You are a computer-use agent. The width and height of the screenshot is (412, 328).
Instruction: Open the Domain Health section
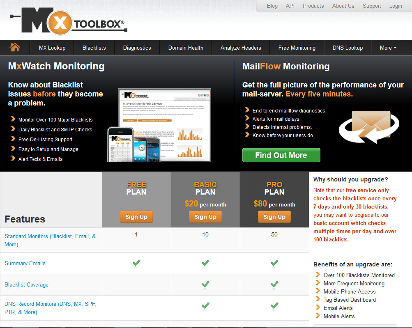185,47
